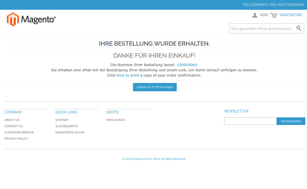Open Customer Service page

[x=19, y=132]
